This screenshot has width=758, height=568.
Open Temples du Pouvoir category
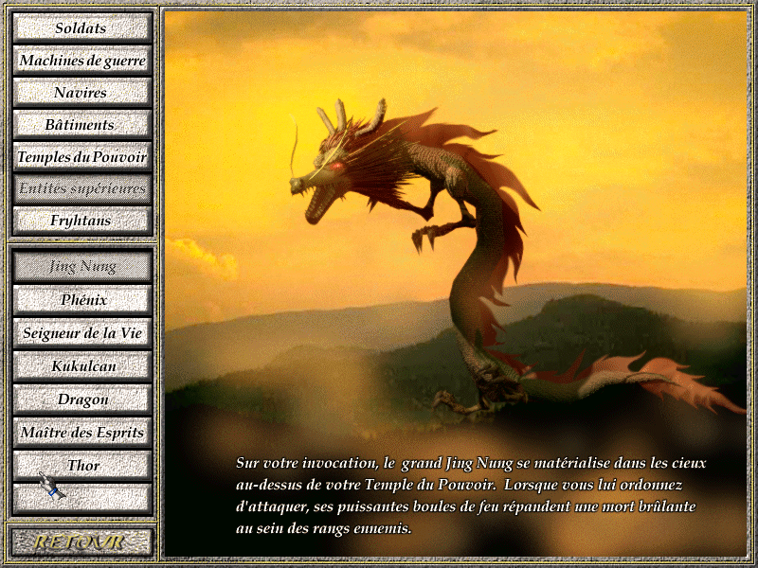pos(82,156)
